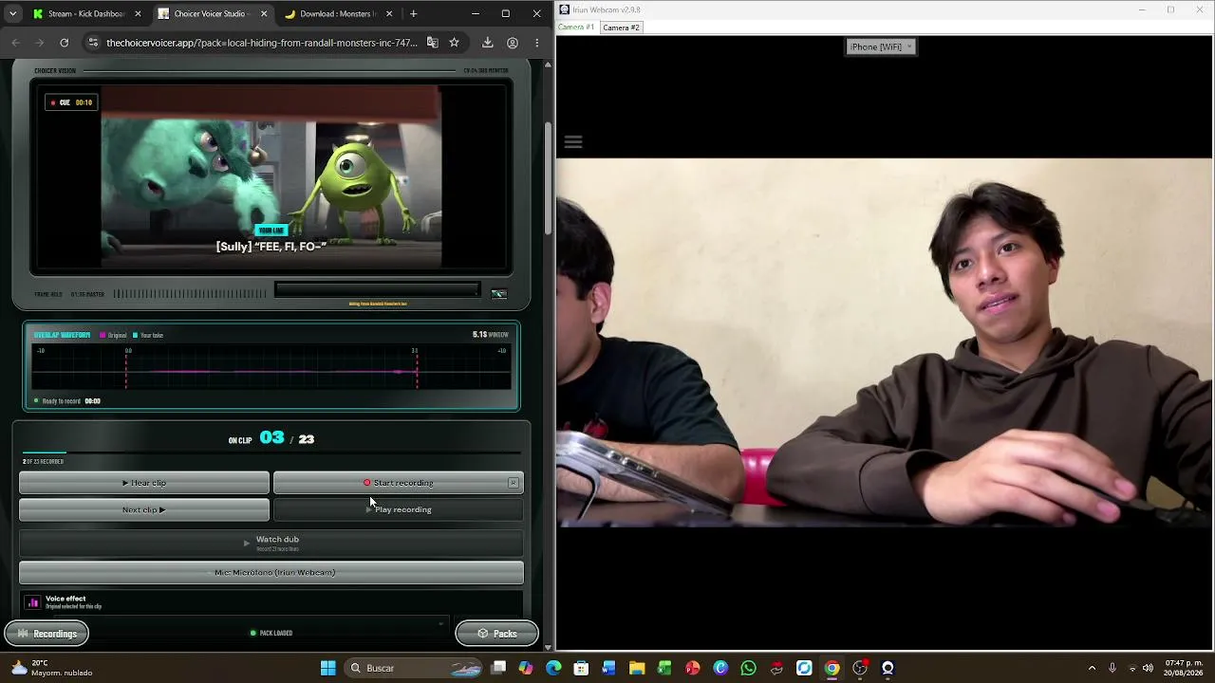1215x683 pixels.
Task: Select Camera #1 tab in Iriun Webcam
Action: click(x=576, y=28)
